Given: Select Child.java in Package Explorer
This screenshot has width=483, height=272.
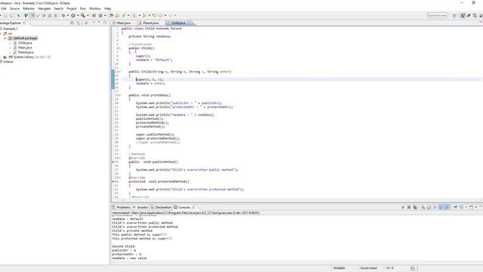Looking at the screenshot, I should (x=25, y=43).
